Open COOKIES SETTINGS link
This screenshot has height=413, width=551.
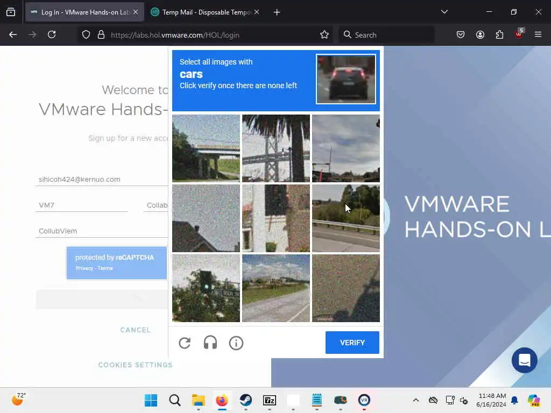[135, 365]
